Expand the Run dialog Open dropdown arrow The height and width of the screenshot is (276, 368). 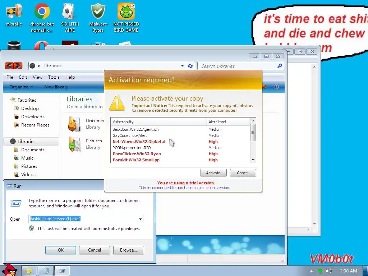(140, 219)
